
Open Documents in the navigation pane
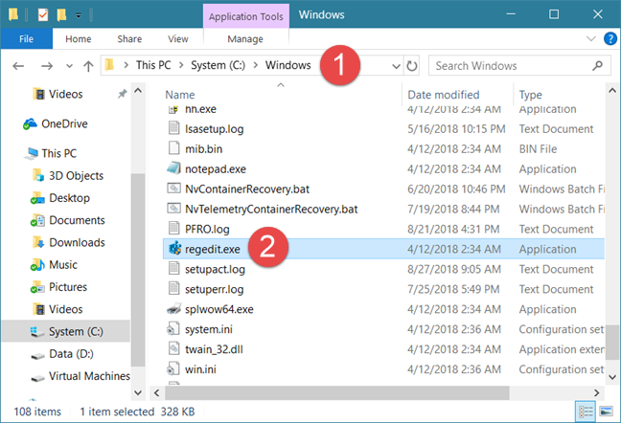coord(77,220)
